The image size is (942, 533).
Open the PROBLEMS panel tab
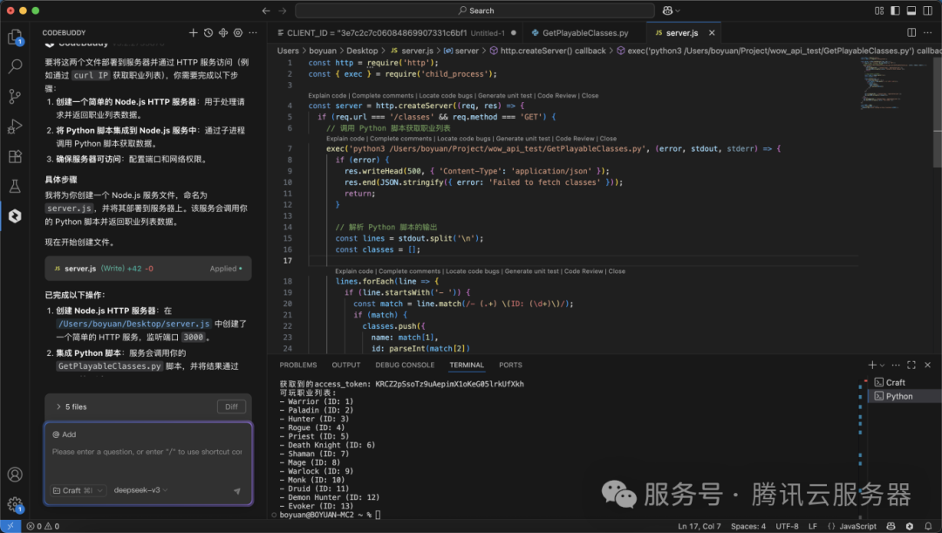[298, 365]
